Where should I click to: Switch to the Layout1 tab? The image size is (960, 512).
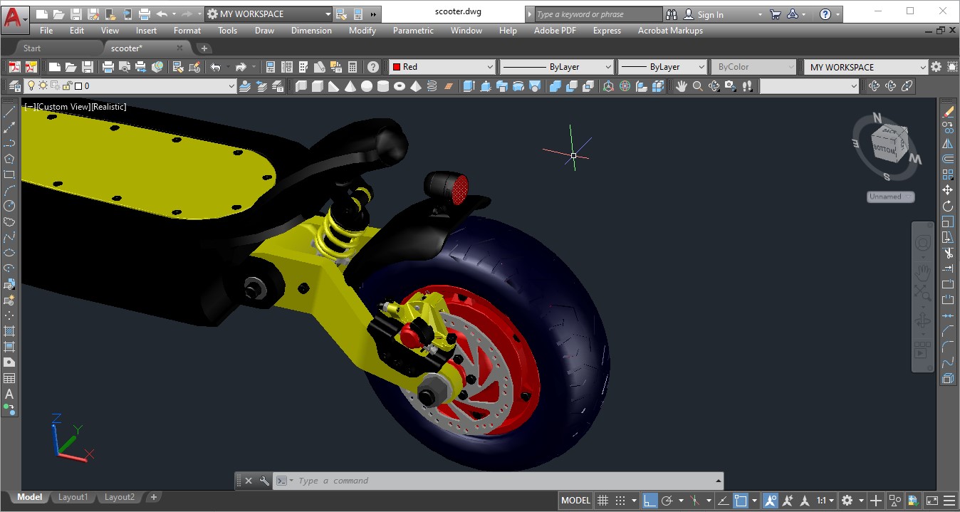click(73, 497)
